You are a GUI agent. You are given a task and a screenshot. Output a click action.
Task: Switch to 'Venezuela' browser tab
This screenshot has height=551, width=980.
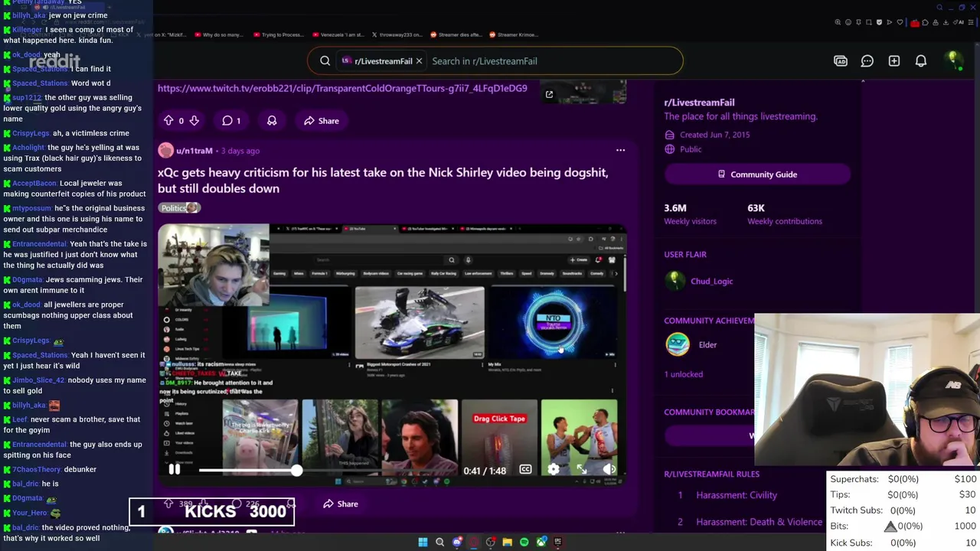click(x=338, y=34)
